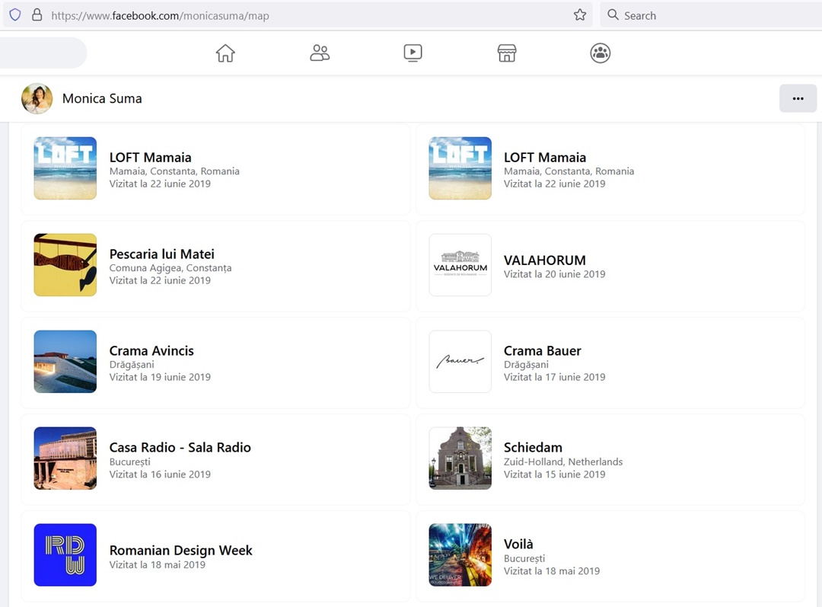The width and height of the screenshot is (822, 607).
Task: Open the three-dots more options menu
Action: [798, 98]
